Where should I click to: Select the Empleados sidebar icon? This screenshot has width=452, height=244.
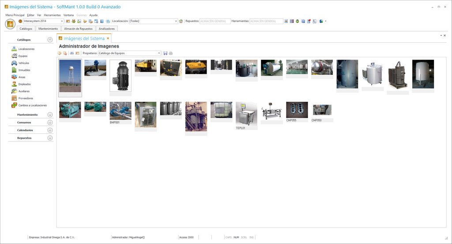click(x=15, y=84)
